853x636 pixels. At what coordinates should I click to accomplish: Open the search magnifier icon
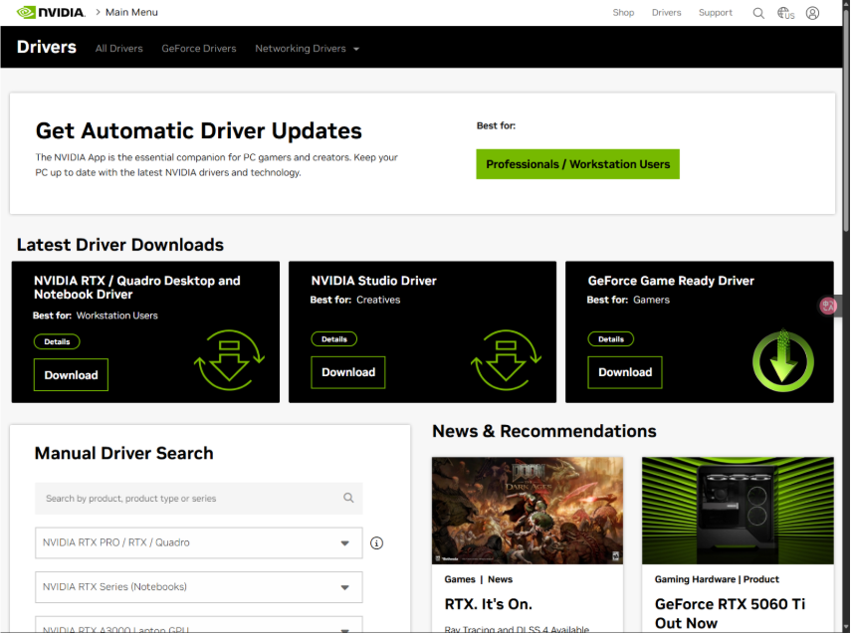tap(758, 12)
